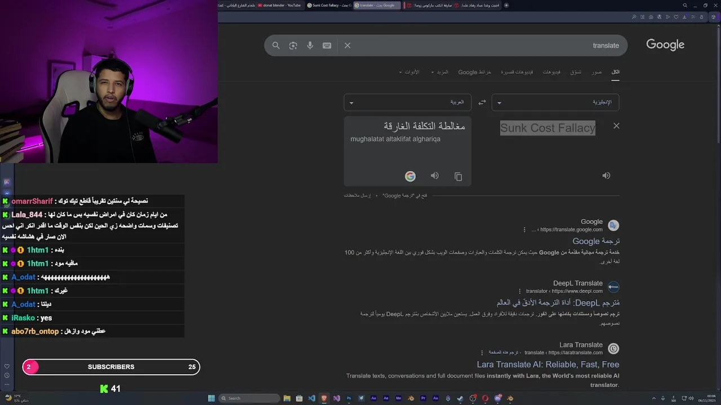Open Opera browser from the taskbar
Image resolution: width=721 pixels, height=405 pixels.
[485, 398]
